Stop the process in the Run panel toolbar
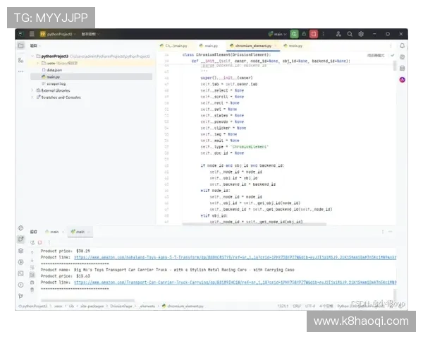The width and height of the screenshot is (423, 339). (x=40, y=242)
